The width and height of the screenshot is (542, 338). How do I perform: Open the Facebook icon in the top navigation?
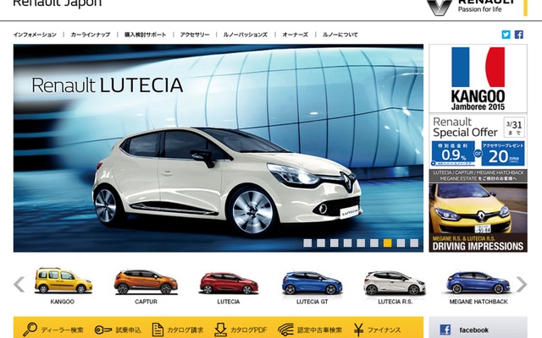518,35
